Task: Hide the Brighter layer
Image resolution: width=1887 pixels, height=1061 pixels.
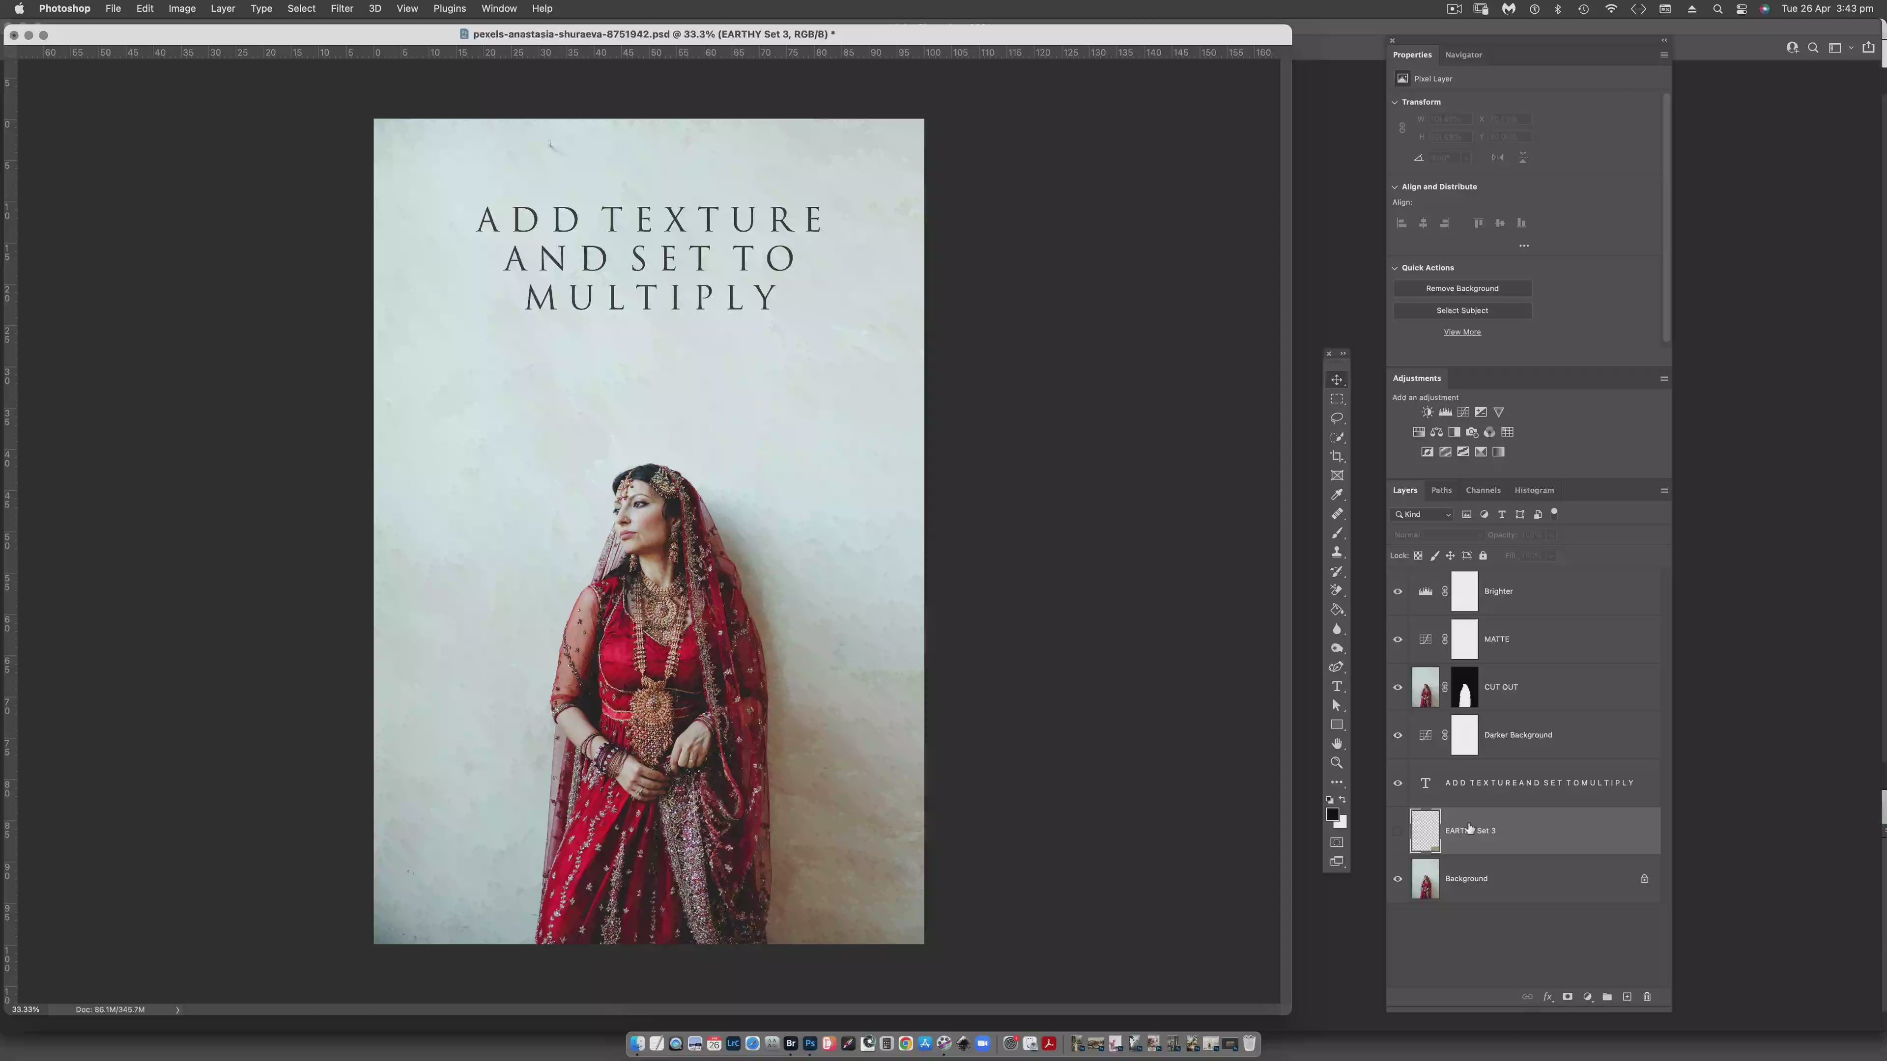Action: [x=1398, y=591]
